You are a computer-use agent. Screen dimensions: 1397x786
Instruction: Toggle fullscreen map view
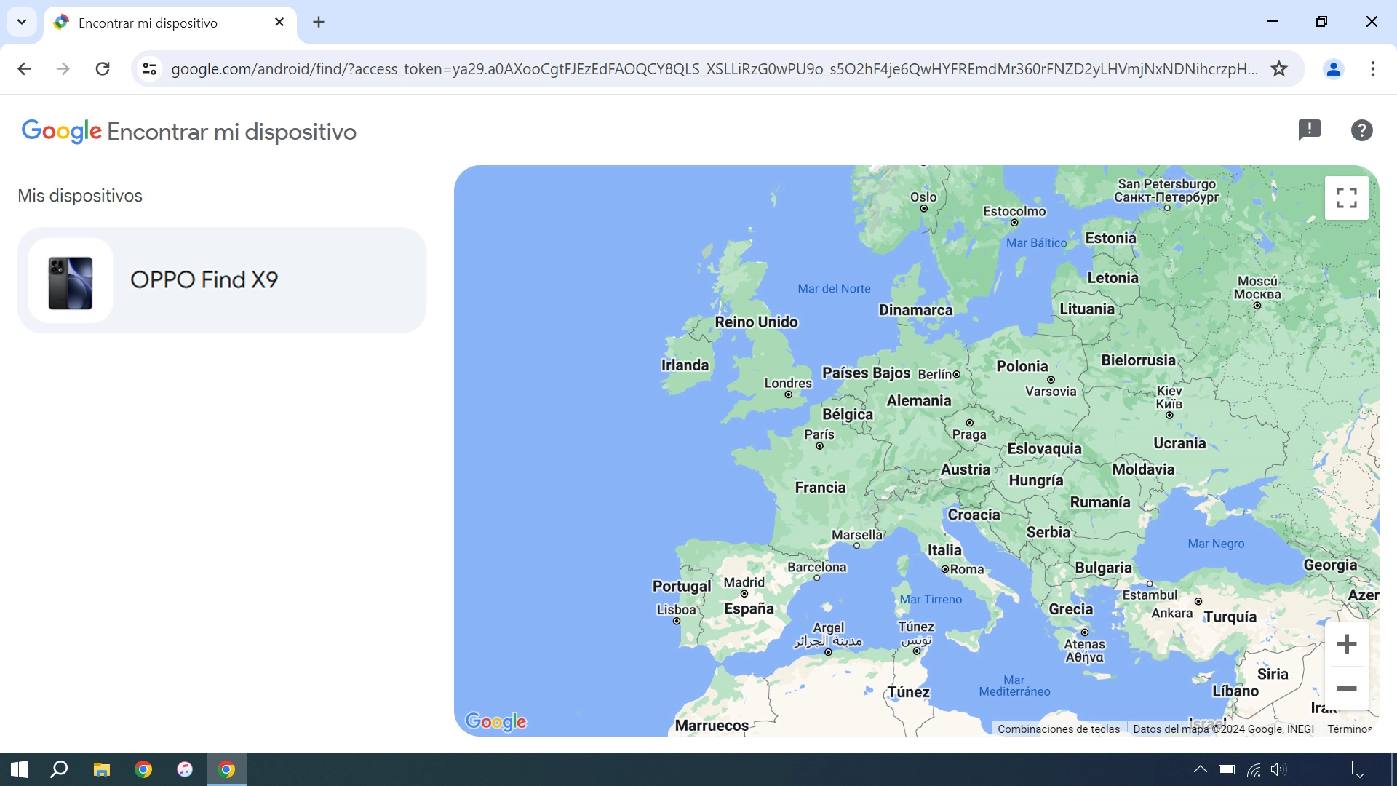1346,198
